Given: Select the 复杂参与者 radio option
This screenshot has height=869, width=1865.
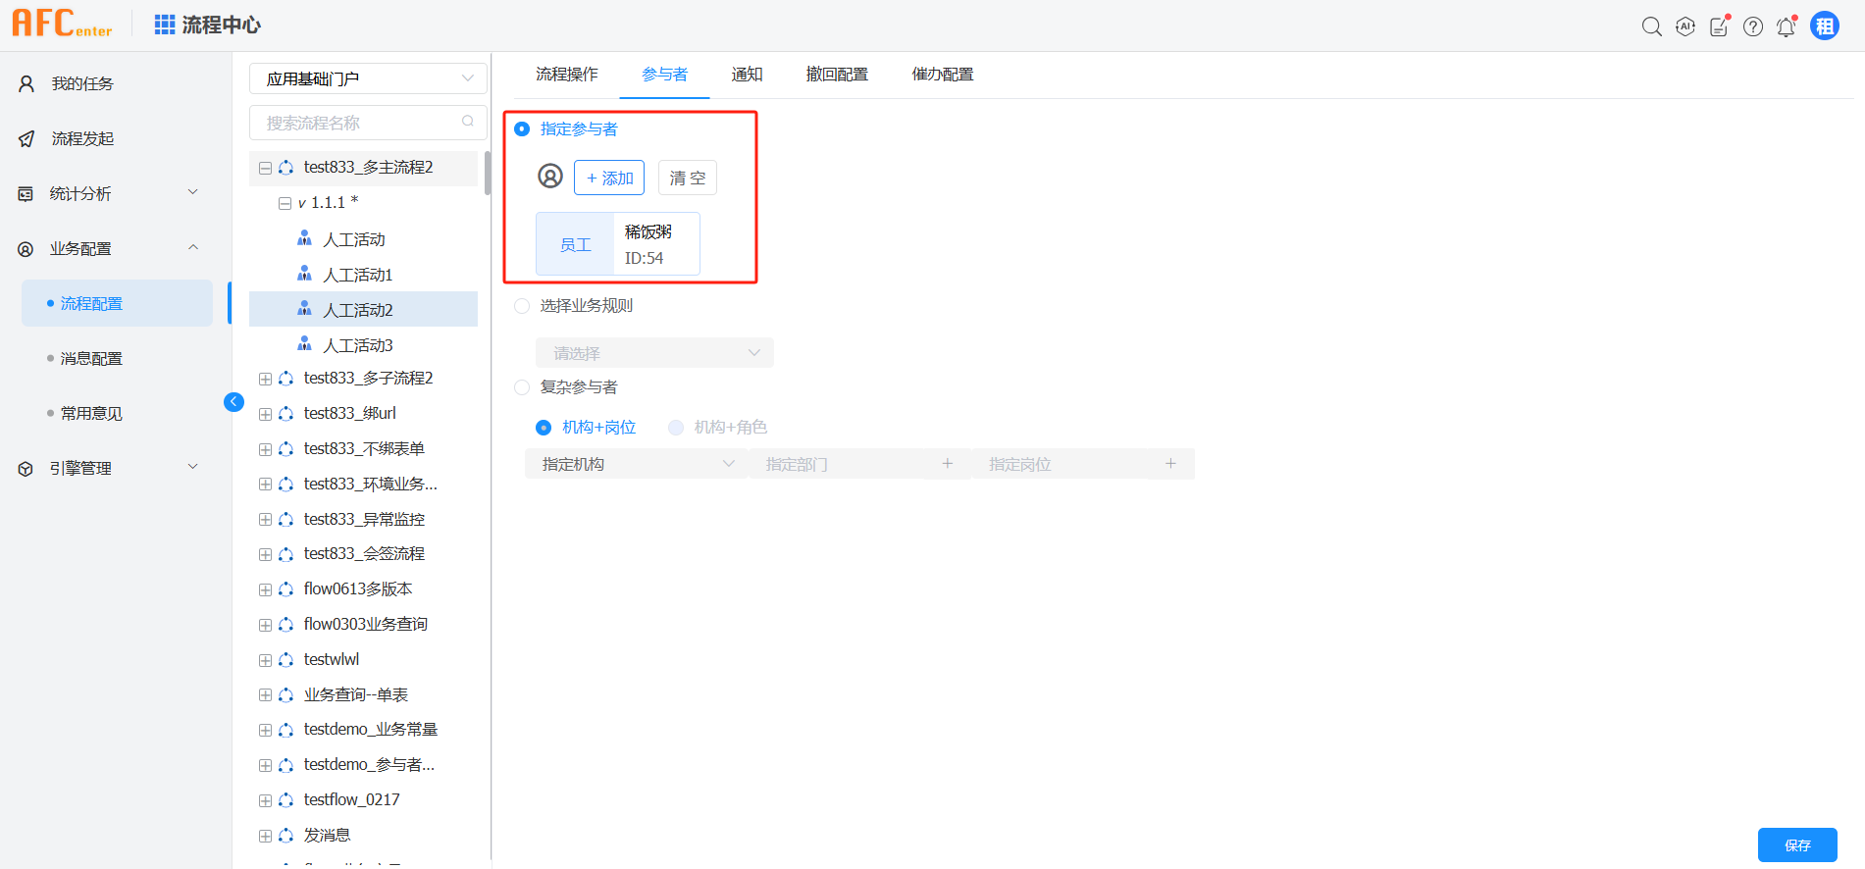Looking at the screenshot, I should (x=522, y=387).
